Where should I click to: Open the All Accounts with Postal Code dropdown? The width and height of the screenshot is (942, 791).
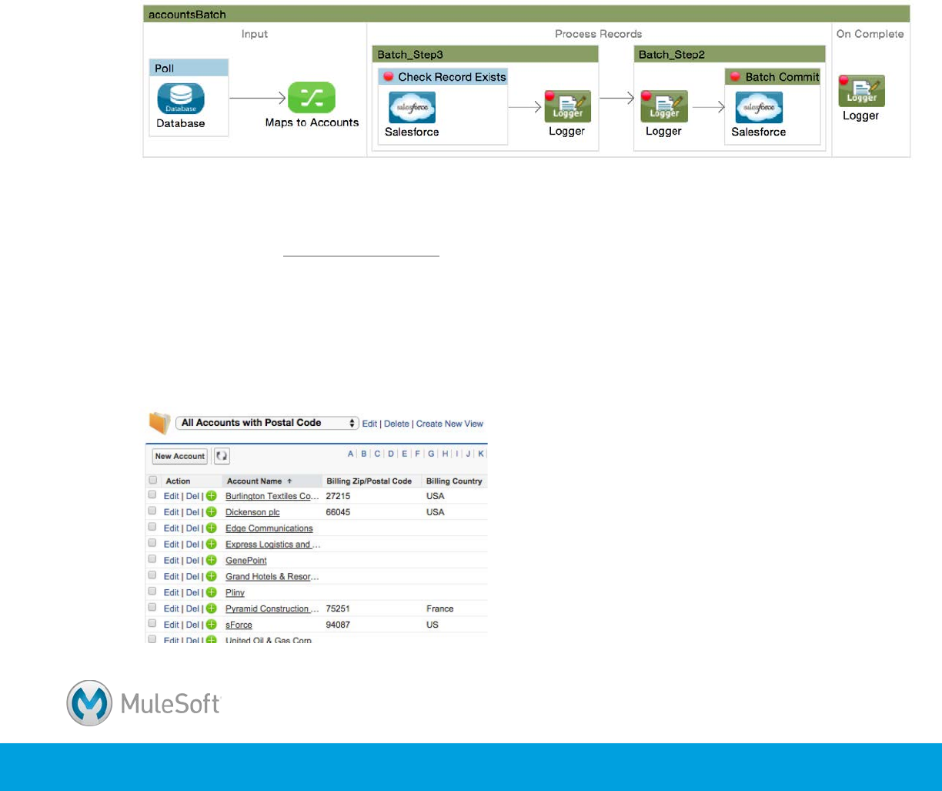[267, 423]
